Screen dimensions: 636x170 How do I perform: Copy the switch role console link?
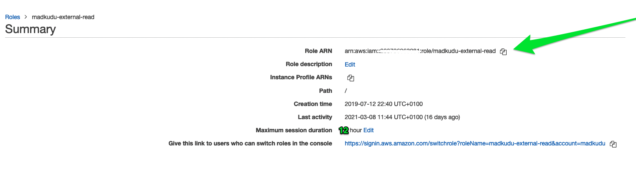coord(613,144)
